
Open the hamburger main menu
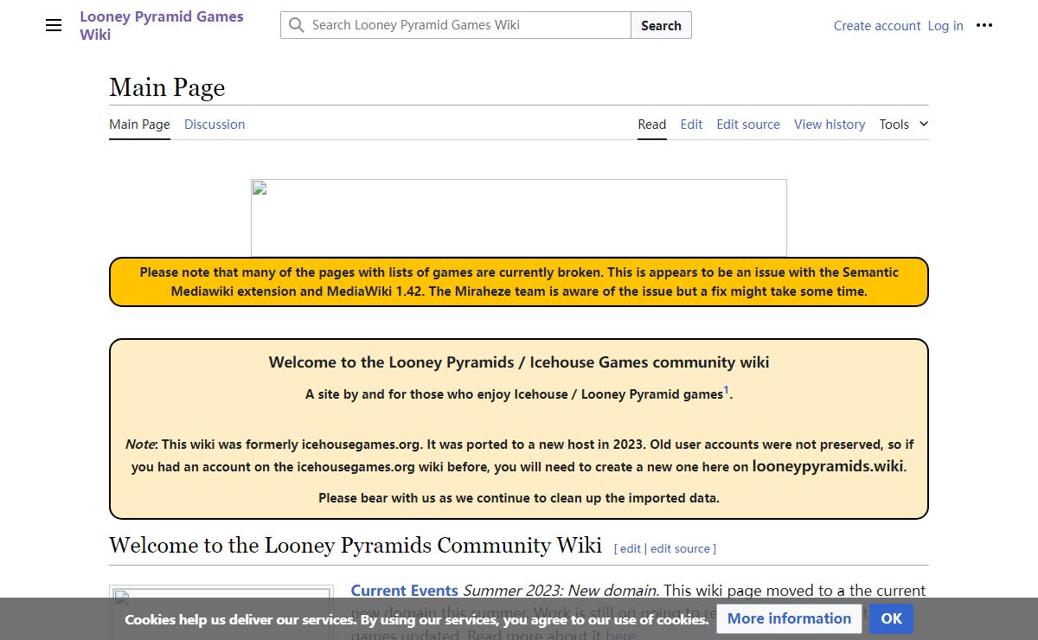pyautogui.click(x=54, y=26)
